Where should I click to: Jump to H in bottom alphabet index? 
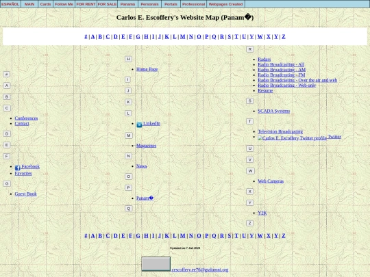(146, 235)
